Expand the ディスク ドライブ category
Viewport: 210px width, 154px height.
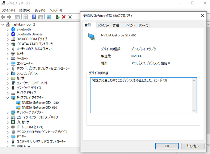pos(8,93)
